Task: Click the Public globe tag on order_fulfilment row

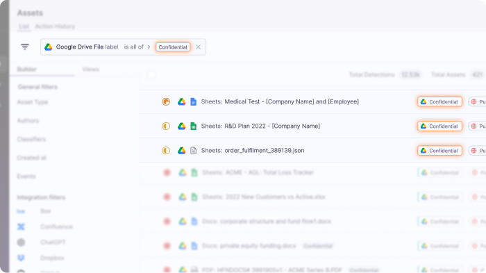Action: click(478, 151)
